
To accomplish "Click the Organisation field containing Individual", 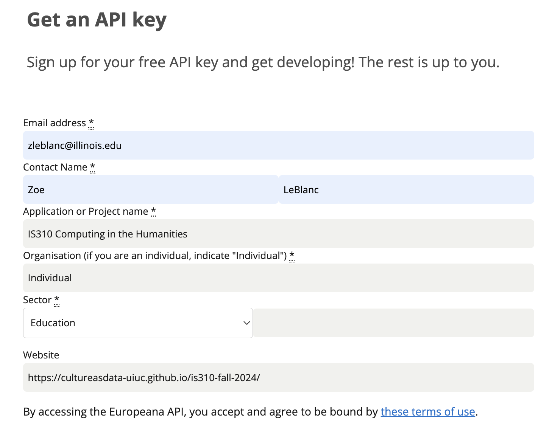I will pos(278,278).
